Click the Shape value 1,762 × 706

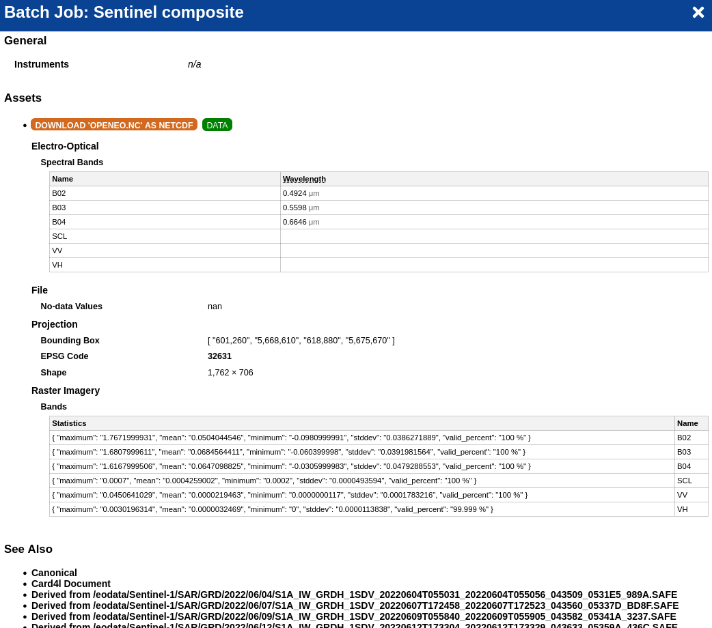pos(230,373)
